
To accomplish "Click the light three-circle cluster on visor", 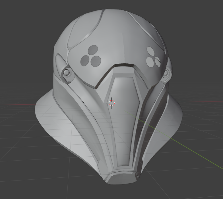I will point(153,57).
